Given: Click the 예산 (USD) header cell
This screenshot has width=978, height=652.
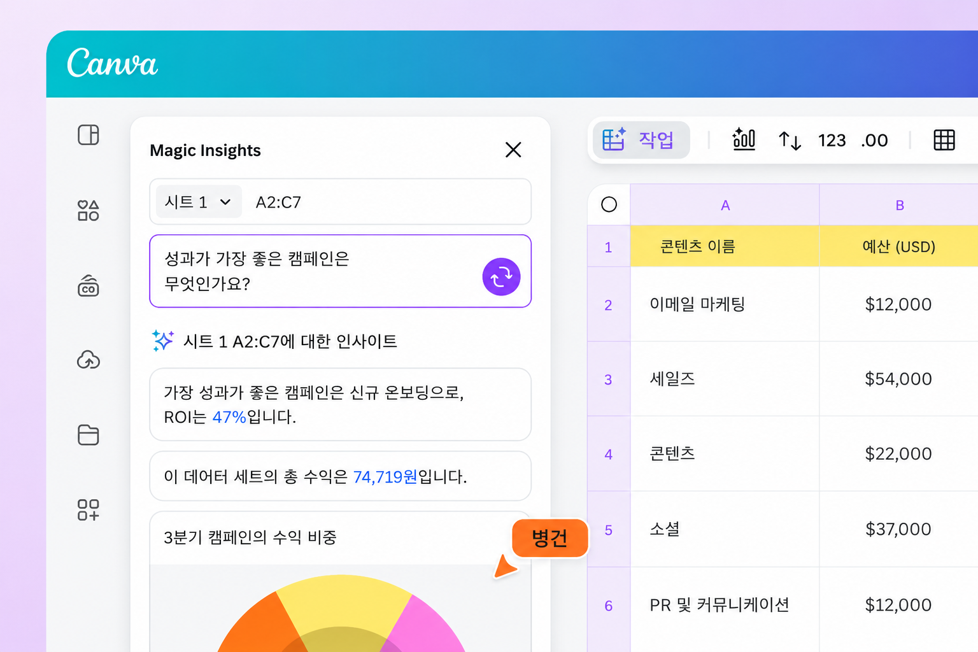Looking at the screenshot, I should (899, 246).
